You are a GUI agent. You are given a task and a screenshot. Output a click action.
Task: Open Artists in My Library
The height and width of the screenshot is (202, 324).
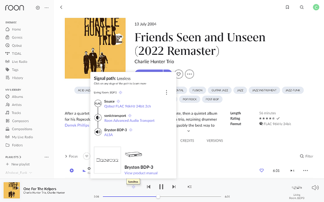(14, 105)
